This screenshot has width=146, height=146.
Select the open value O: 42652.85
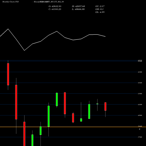pyautogui.click(x=55, y=6)
